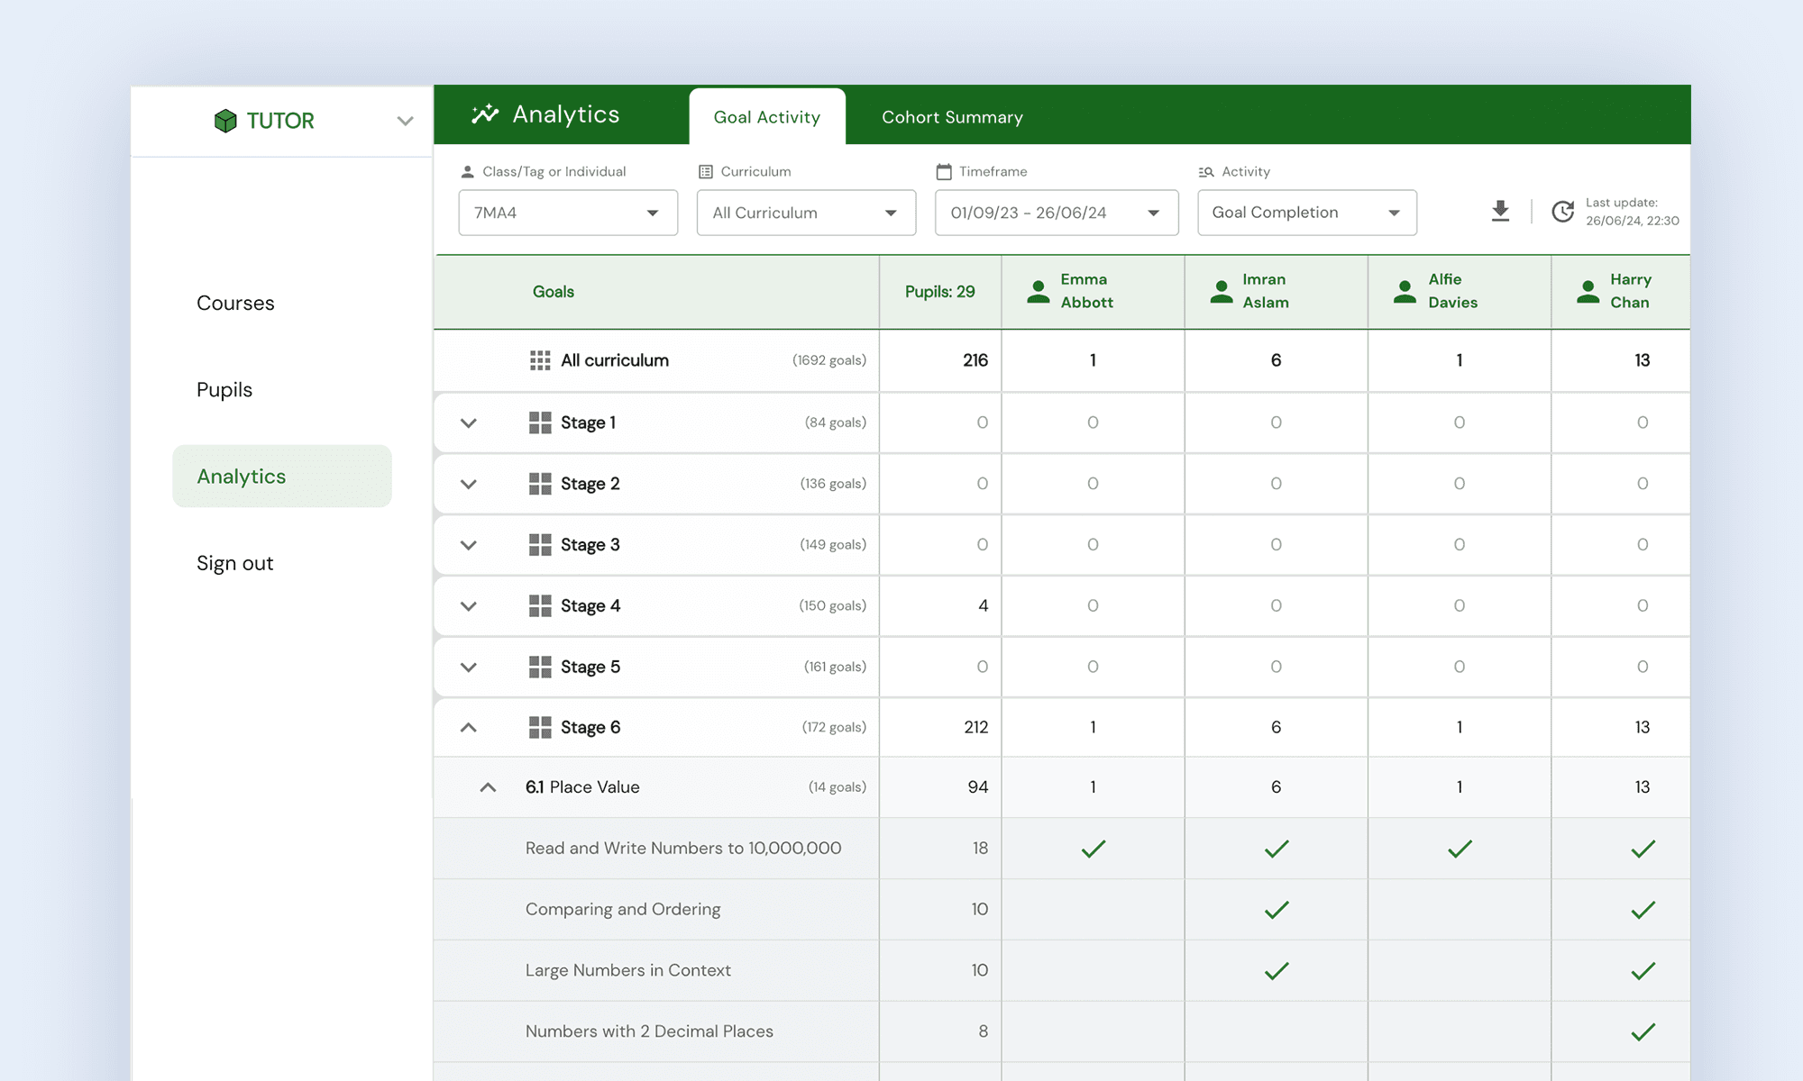
Task: Click the TUTOR cube logo icon
Action: (x=225, y=121)
